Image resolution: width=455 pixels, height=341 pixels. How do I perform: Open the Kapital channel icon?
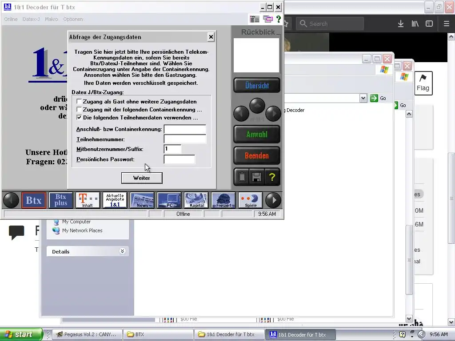click(x=196, y=200)
